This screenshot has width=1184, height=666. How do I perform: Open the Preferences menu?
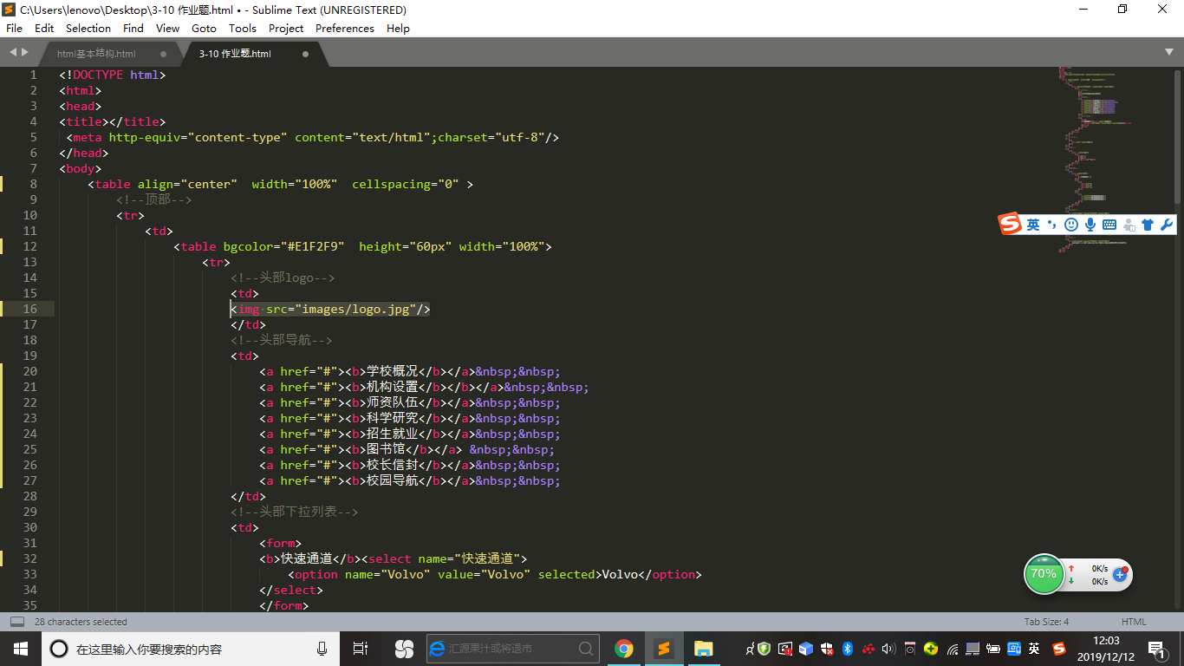pyautogui.click(x=345, y=28)
